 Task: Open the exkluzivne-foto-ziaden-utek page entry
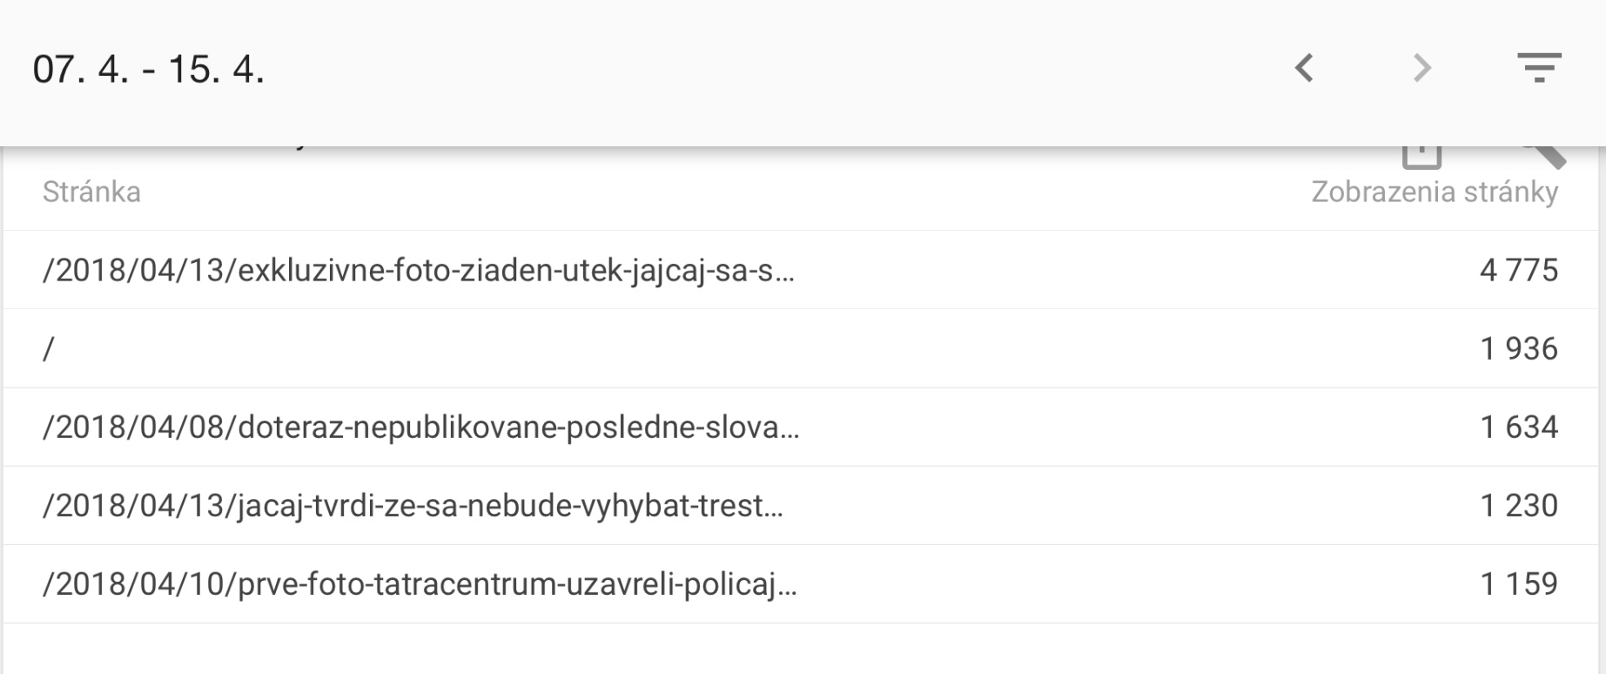418,271
